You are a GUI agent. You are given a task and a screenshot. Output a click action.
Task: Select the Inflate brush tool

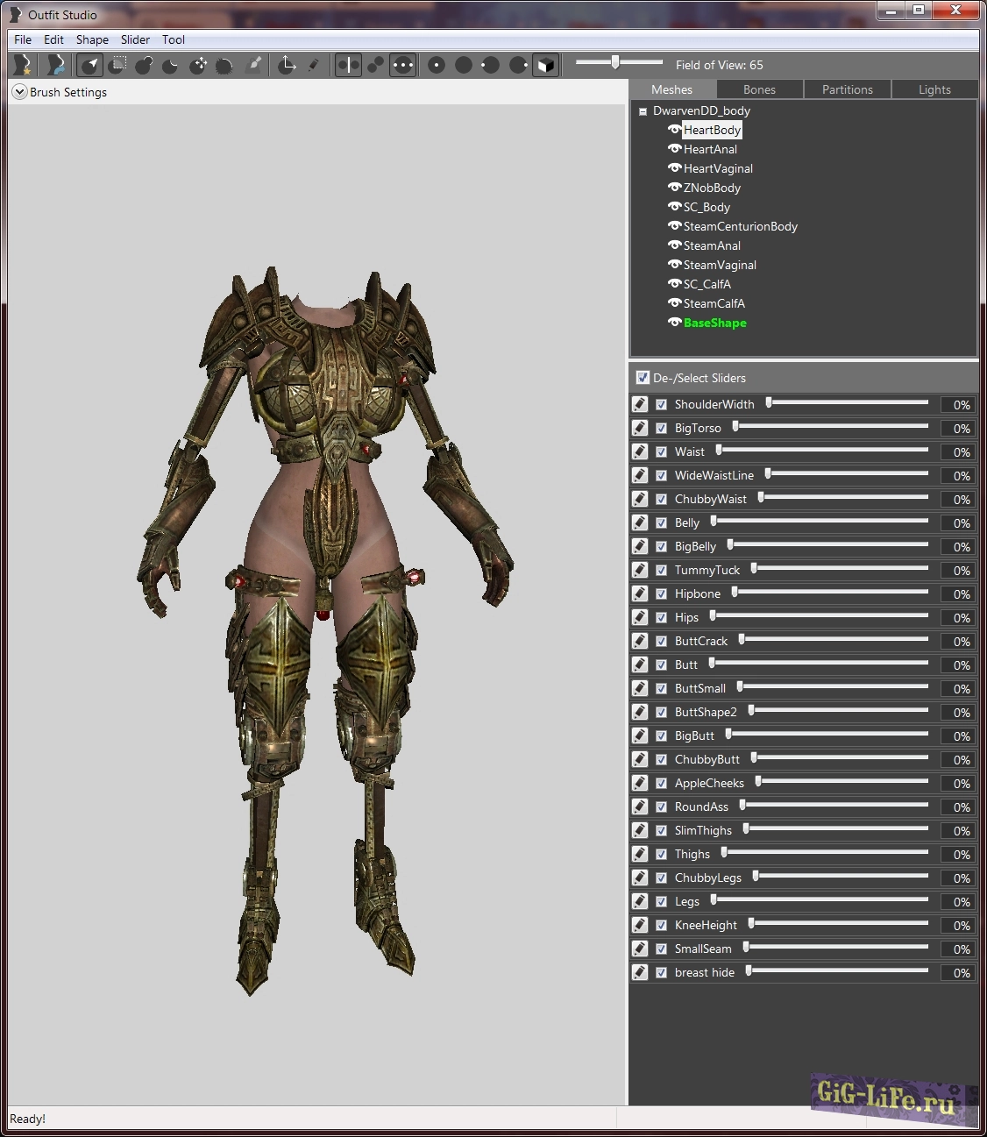[x=145, y=65]
